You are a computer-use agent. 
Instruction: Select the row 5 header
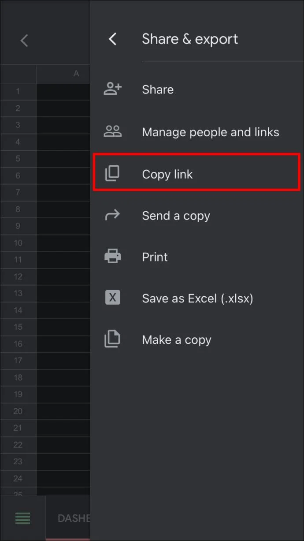18,159
